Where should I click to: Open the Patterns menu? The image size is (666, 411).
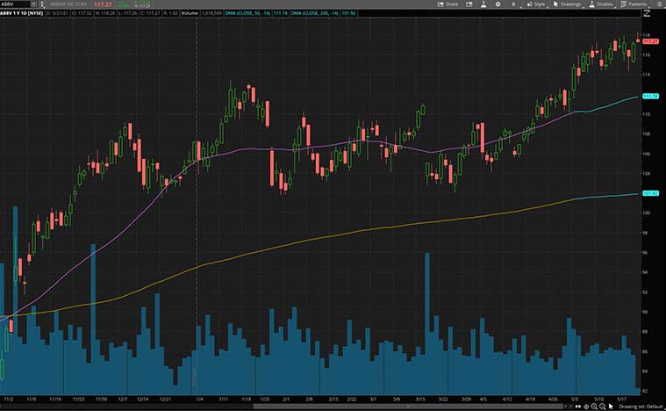(x=634, y=4)
